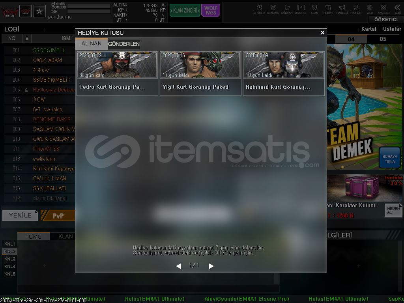This screenshot has width=404, height=303.
Task: Open the HABERCİ megaphone icon
Action: [x=342, y=9]
